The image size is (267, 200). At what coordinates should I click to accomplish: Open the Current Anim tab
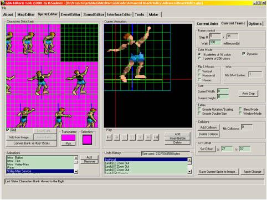pyautogui.click(x=207, y=24)
